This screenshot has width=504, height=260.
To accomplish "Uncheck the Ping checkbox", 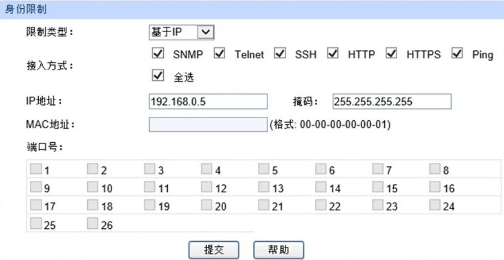I will (457, 54).
